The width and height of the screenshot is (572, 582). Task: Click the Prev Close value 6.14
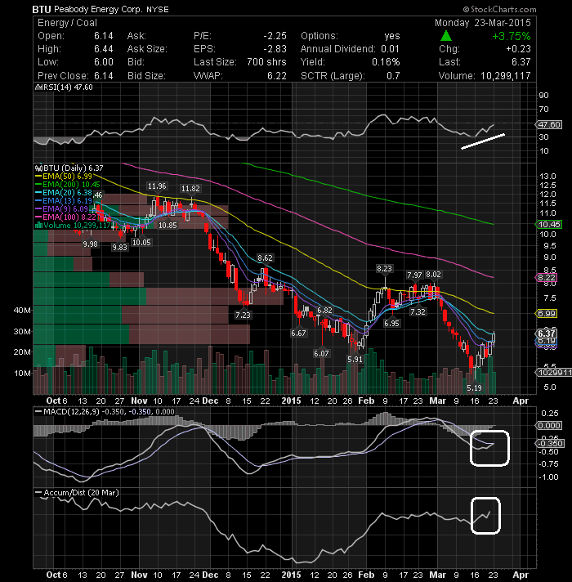click(104, 76)
